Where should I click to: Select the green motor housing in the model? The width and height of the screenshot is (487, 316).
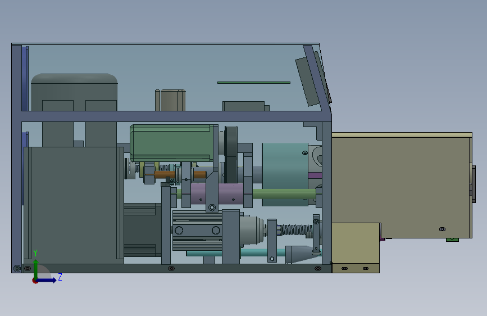[x=171, y=143]
